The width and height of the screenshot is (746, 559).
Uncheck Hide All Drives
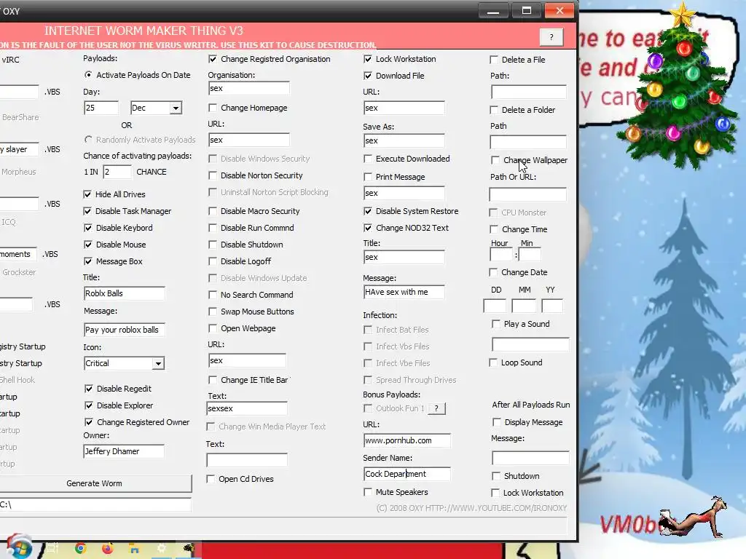point(87,194)
